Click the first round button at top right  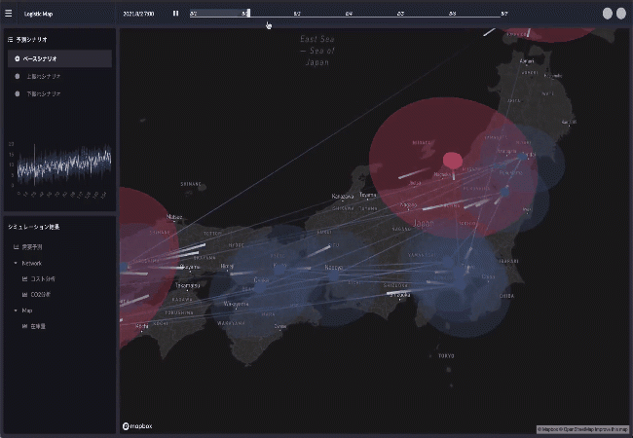coord(608,14)
